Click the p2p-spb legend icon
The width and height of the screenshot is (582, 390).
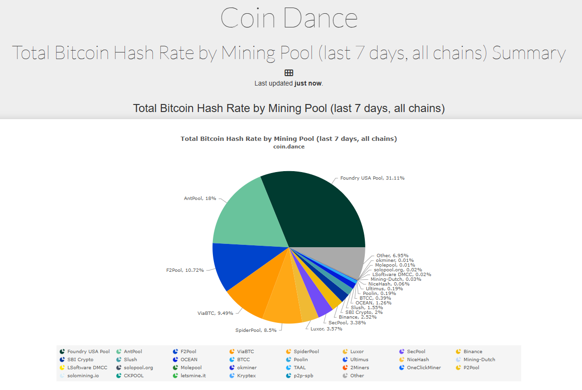pos(288,375)
